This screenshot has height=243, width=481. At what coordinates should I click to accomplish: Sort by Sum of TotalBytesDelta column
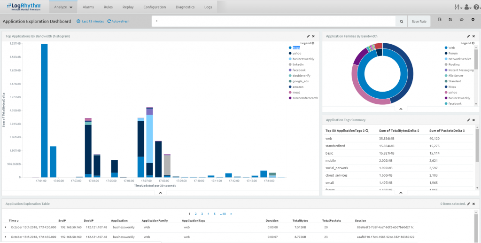pos(399,131)
